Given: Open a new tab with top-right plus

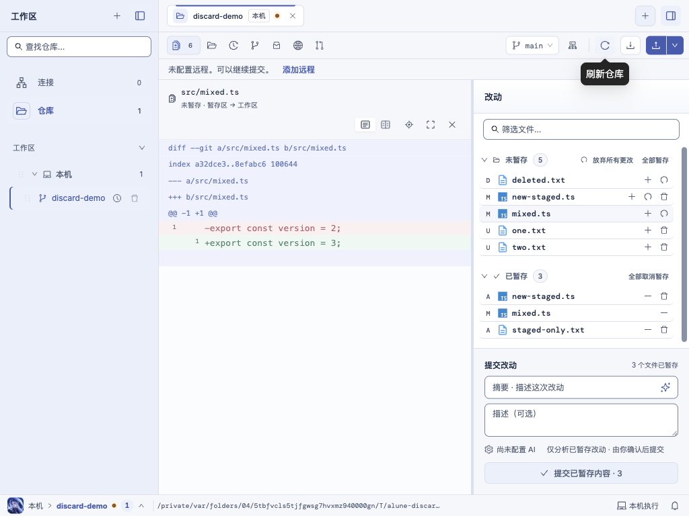Looking at the screenshot, I should coord(645,16).
